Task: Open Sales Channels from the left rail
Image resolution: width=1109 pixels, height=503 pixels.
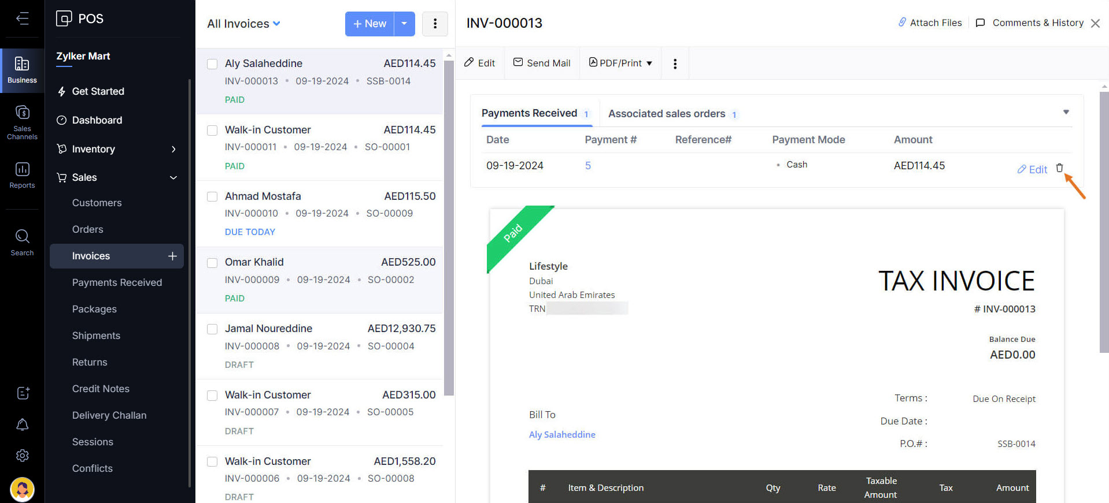Action: [22, 122]
